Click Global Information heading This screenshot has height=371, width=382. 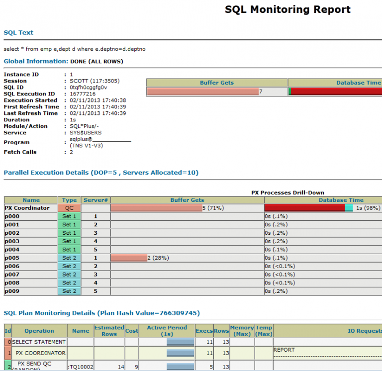click(x=36, y=61)
